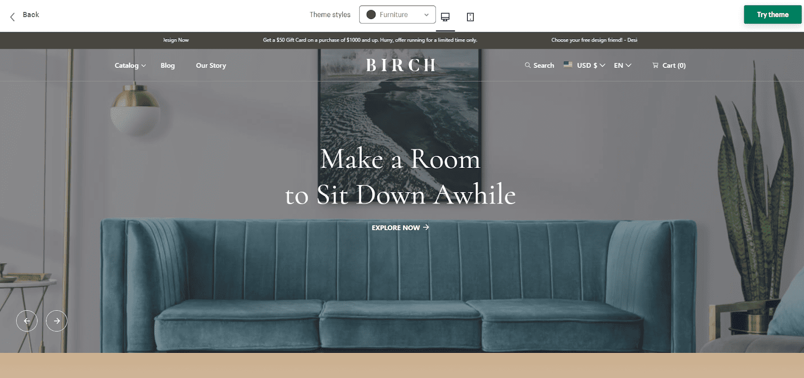Open the Our Story page
The width and height of the screenshot is (804, 378).
211,65
